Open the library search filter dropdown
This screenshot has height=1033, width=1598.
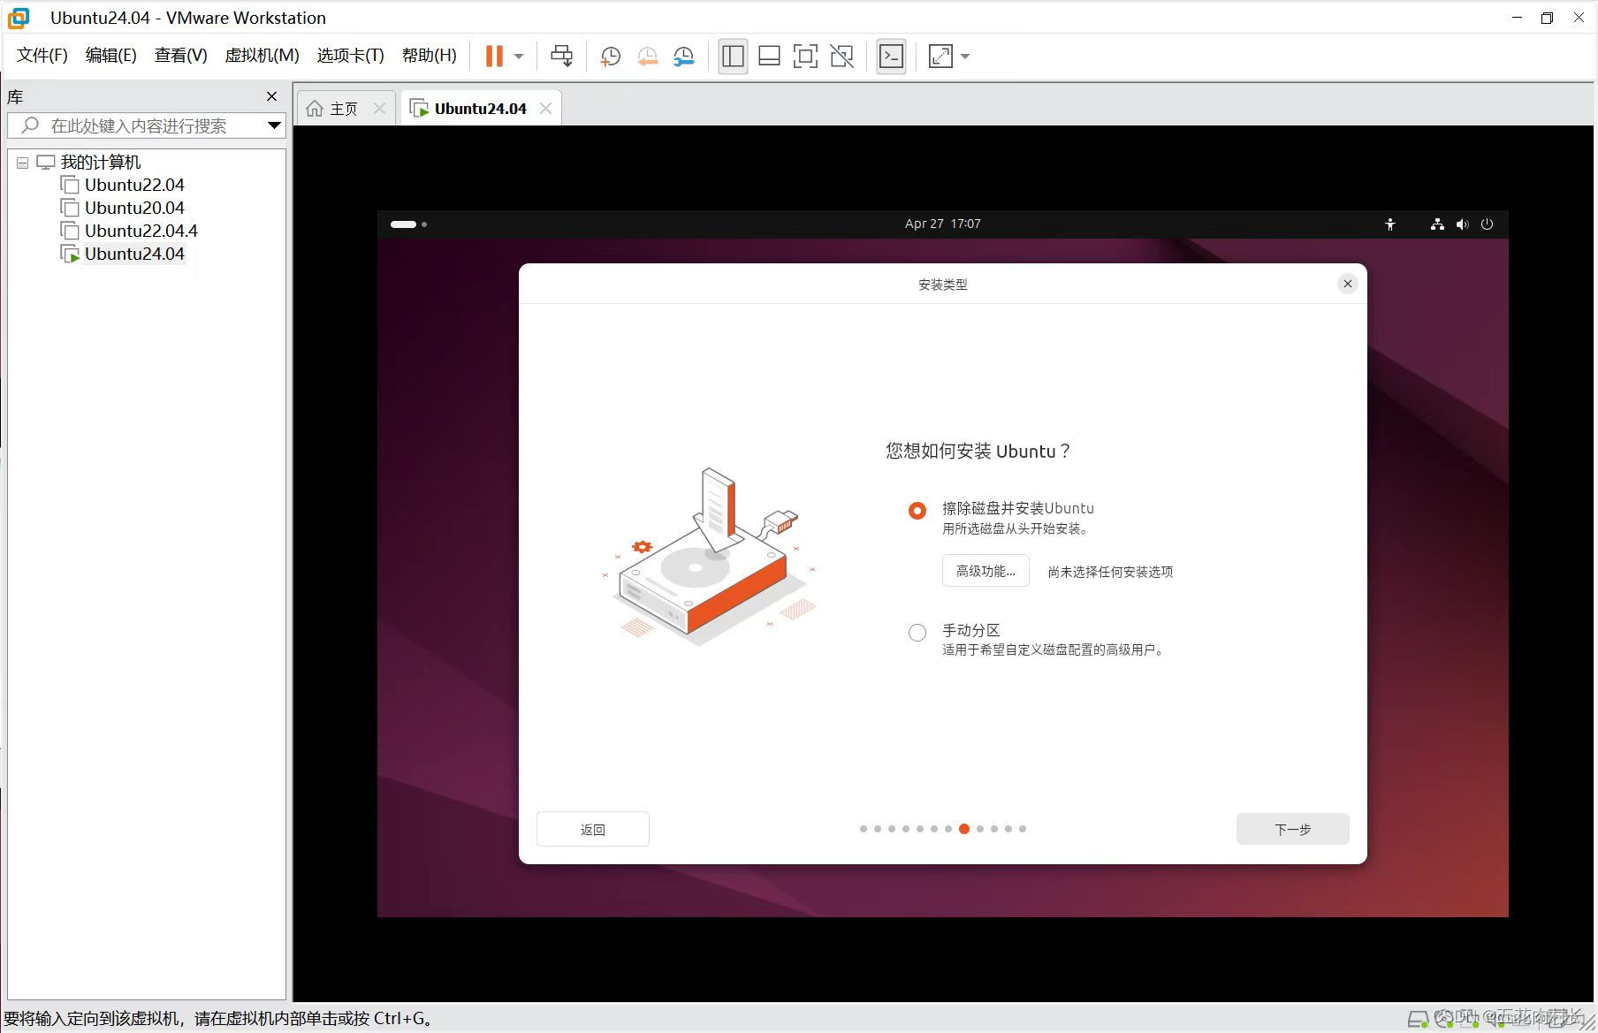tap(274, 125)
